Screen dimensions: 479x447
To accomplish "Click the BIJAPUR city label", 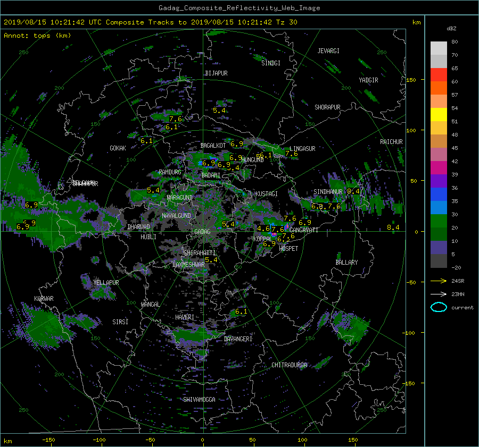I will pos(216,73).
